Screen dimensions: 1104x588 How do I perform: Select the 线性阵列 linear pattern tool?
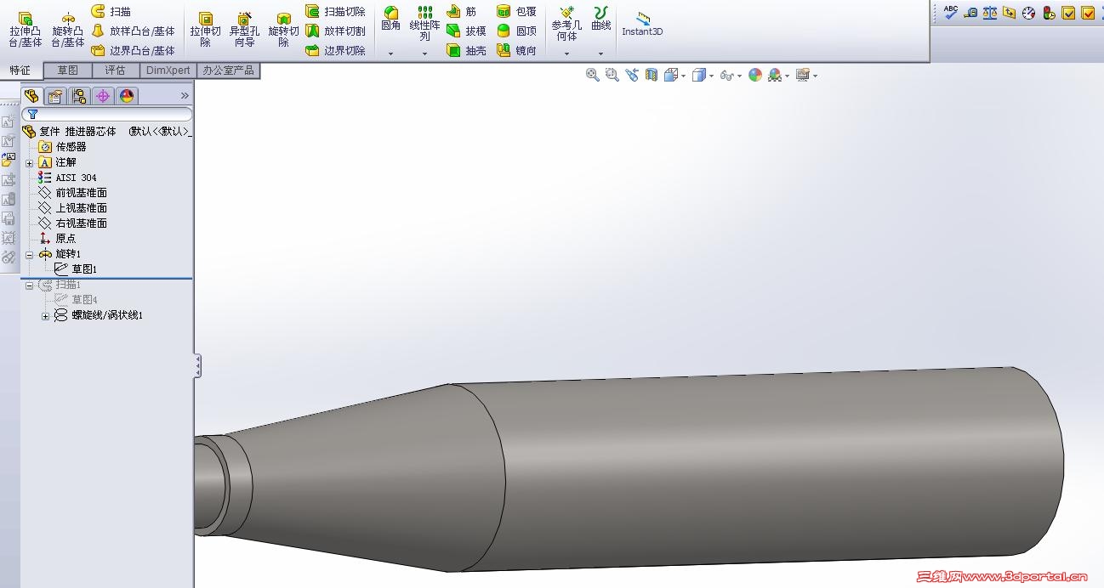coord(424,24)
